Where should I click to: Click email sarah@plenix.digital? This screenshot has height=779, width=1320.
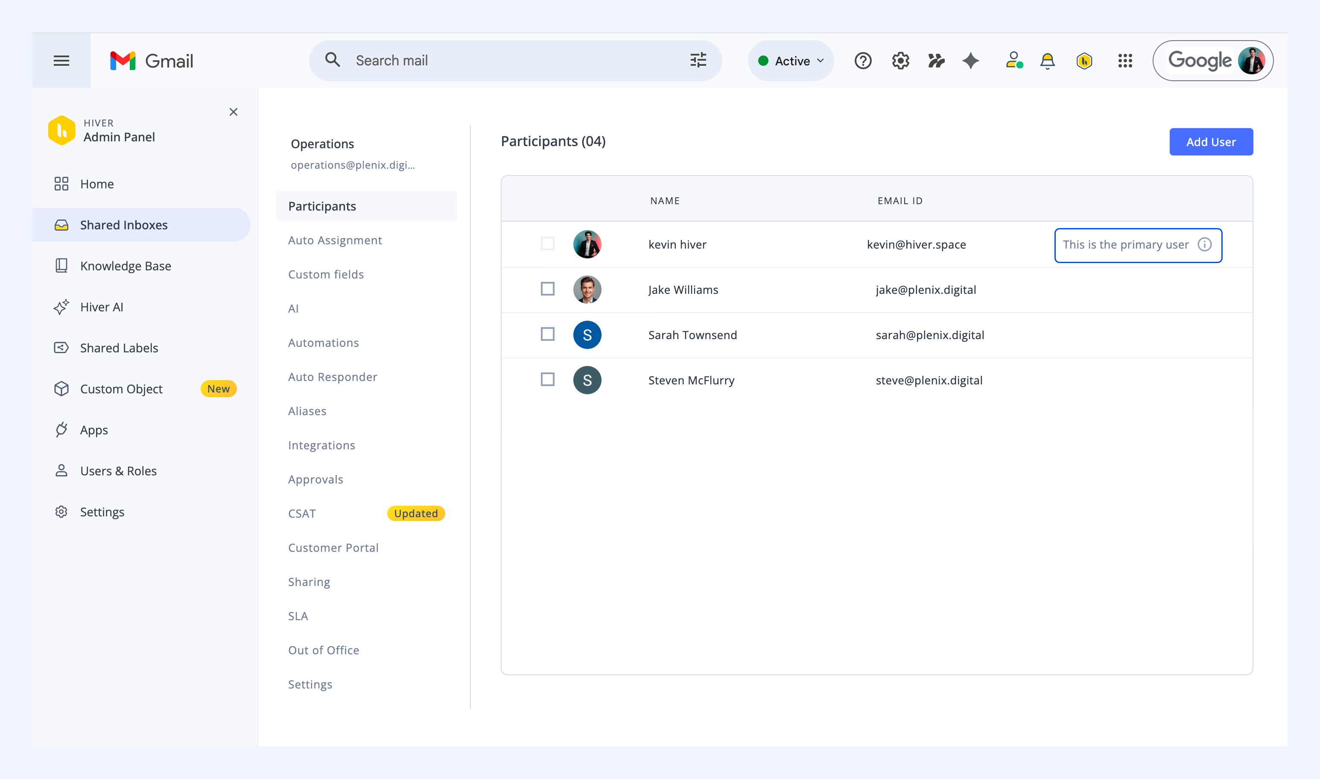(930, 335)
